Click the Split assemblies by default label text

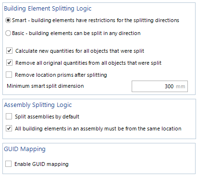47,117
